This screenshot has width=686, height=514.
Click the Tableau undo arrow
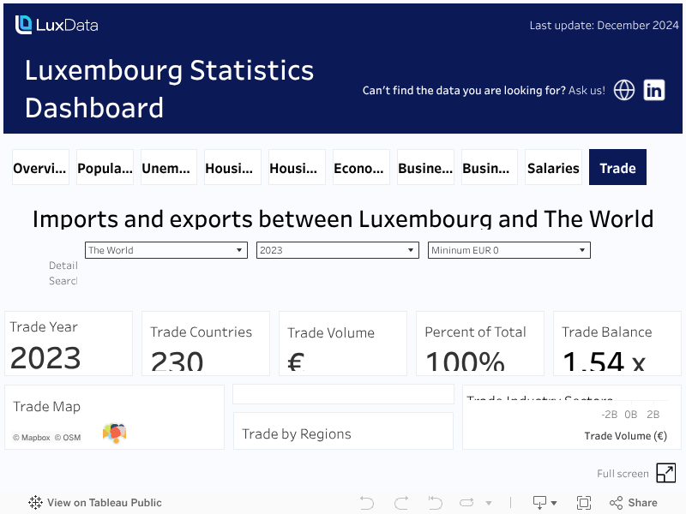pyautogui.click(x=367, y=503)
